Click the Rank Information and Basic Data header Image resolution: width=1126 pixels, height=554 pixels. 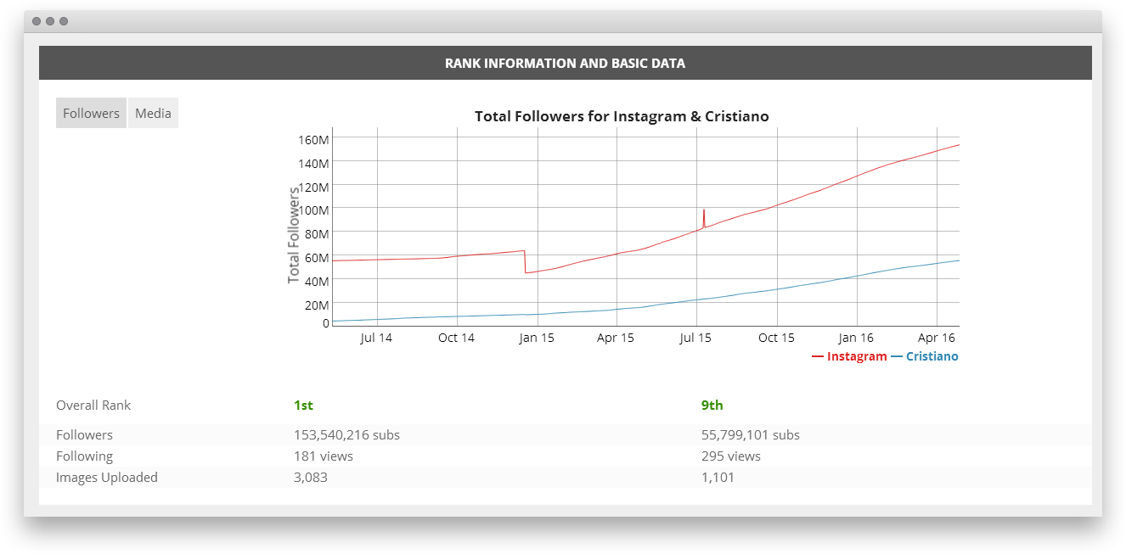pyautogui.click(x=565, y=63)
